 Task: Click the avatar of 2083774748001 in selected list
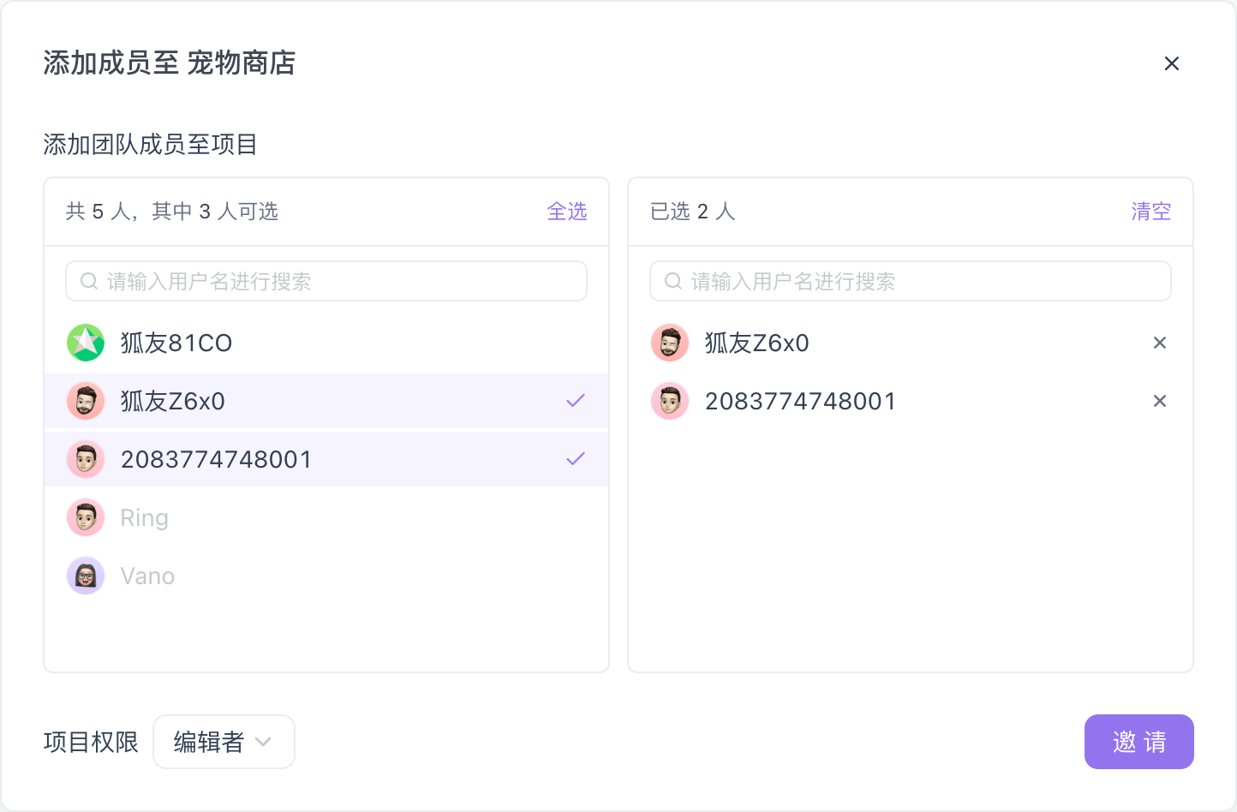(670, 401)
